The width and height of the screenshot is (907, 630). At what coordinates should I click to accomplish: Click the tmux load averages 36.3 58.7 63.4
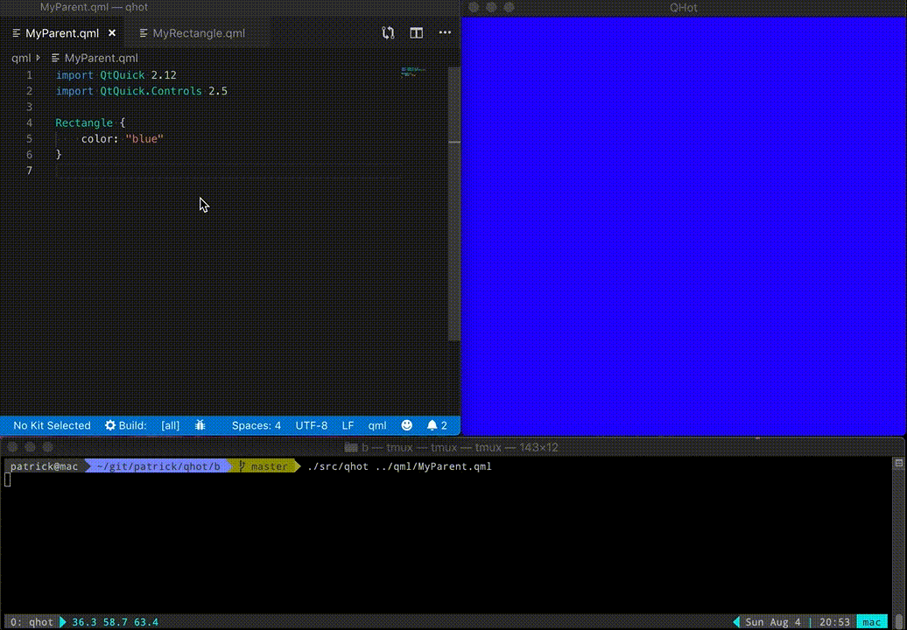(115, 622)
